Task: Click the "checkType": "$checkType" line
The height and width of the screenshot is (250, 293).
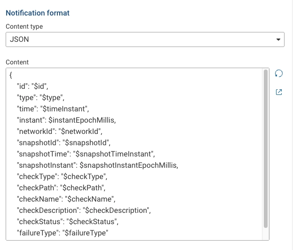Action: click(62, 176)
